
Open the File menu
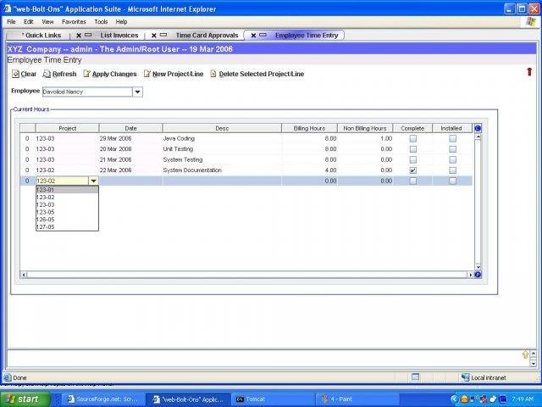[11, 21]
